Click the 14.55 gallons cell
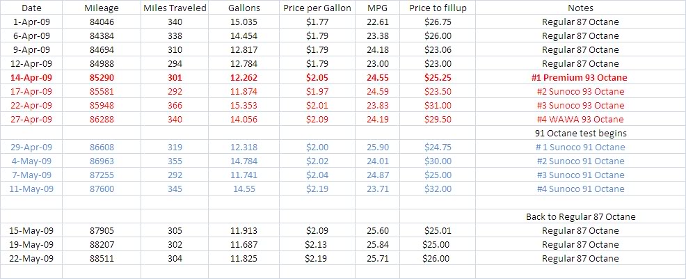Viewport: 686px width, 279px height. point(244,189)
